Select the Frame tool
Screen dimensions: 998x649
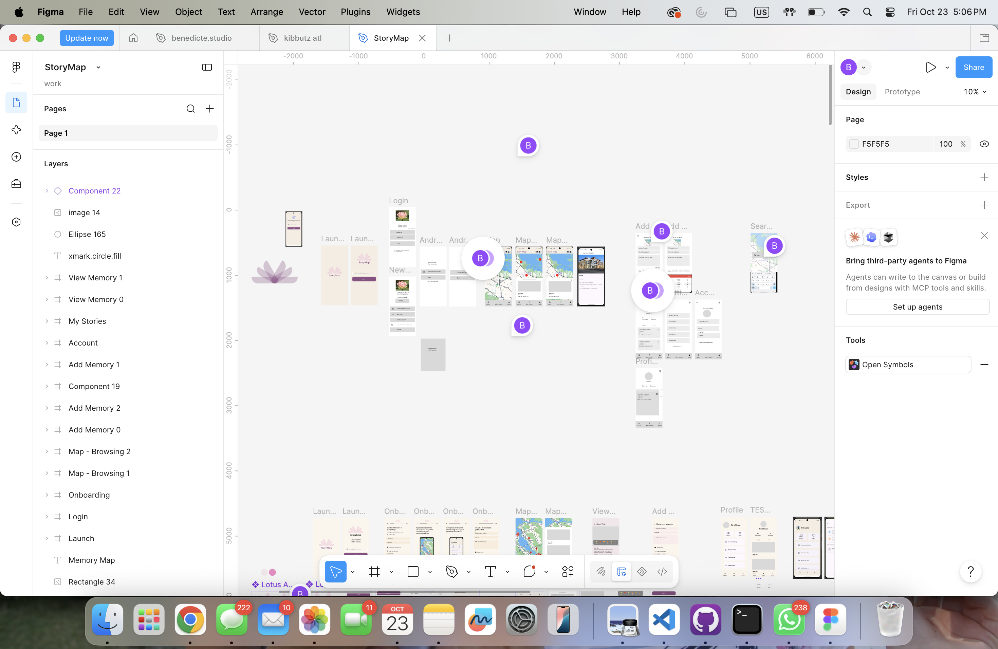(374, 571)
